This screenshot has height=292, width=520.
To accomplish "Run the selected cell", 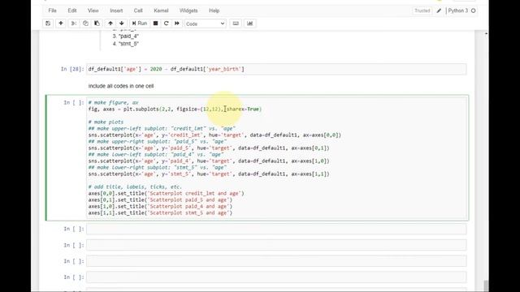I will [139, 24].
